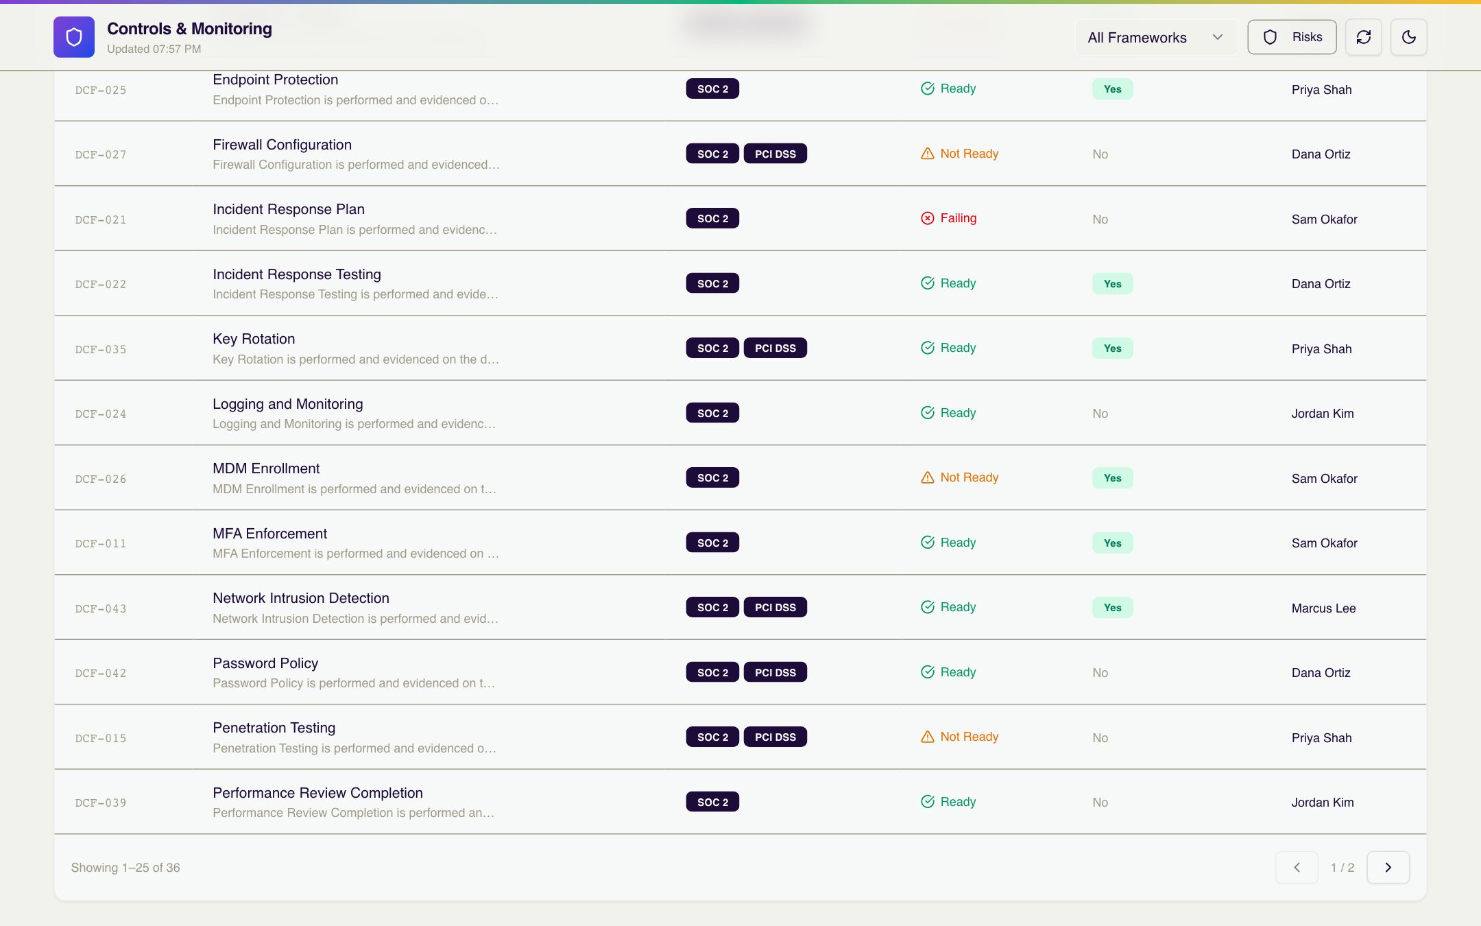The height and width of the screenshot is (926, 1481).
Task: Click PCI DSS tag on Key Rotation
Action: coord(775,348)
